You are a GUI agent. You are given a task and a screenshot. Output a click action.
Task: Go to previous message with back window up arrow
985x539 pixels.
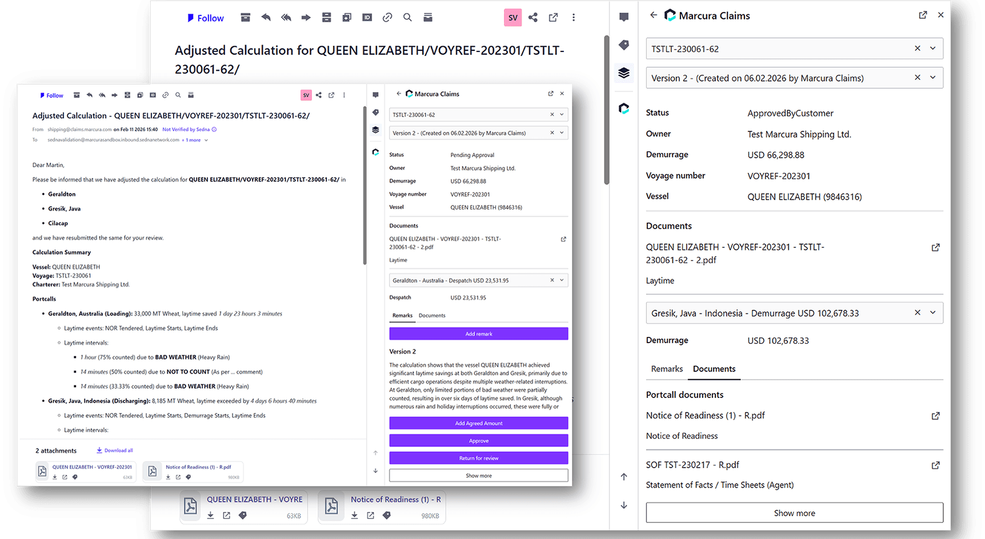624,477
